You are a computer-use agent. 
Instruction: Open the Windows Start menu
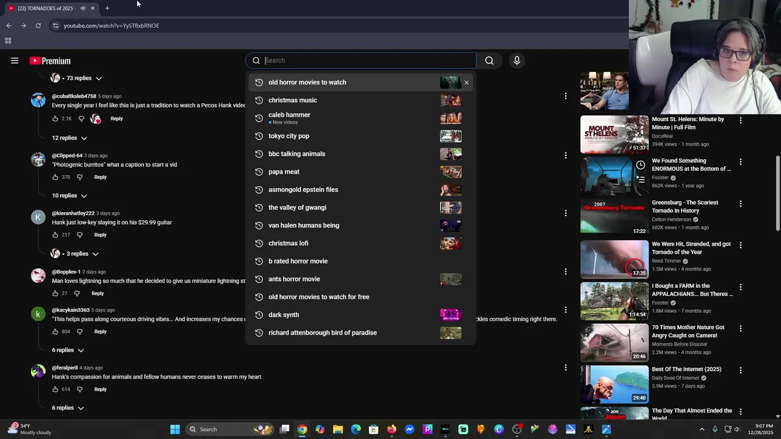click(x=175, y=429)
